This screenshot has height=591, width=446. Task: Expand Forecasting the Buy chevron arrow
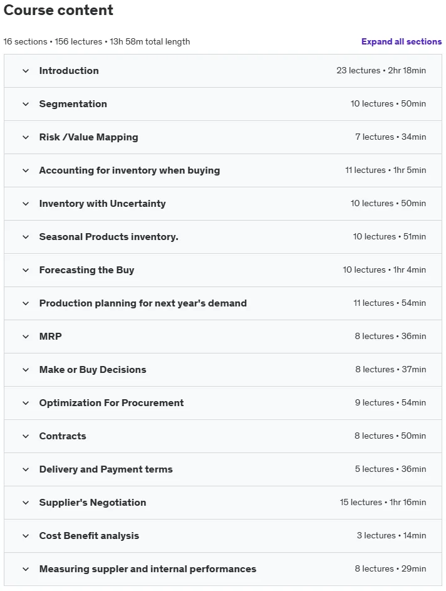pos(26,270)
